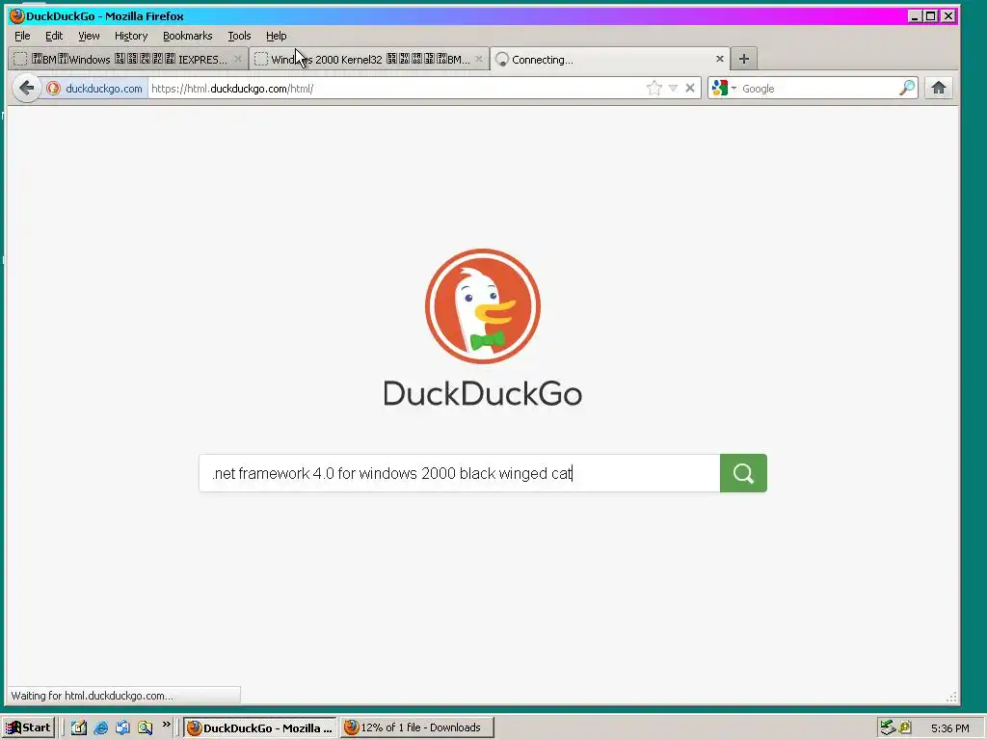Click the magnifier in the Google search box

[x=906, y=88]
